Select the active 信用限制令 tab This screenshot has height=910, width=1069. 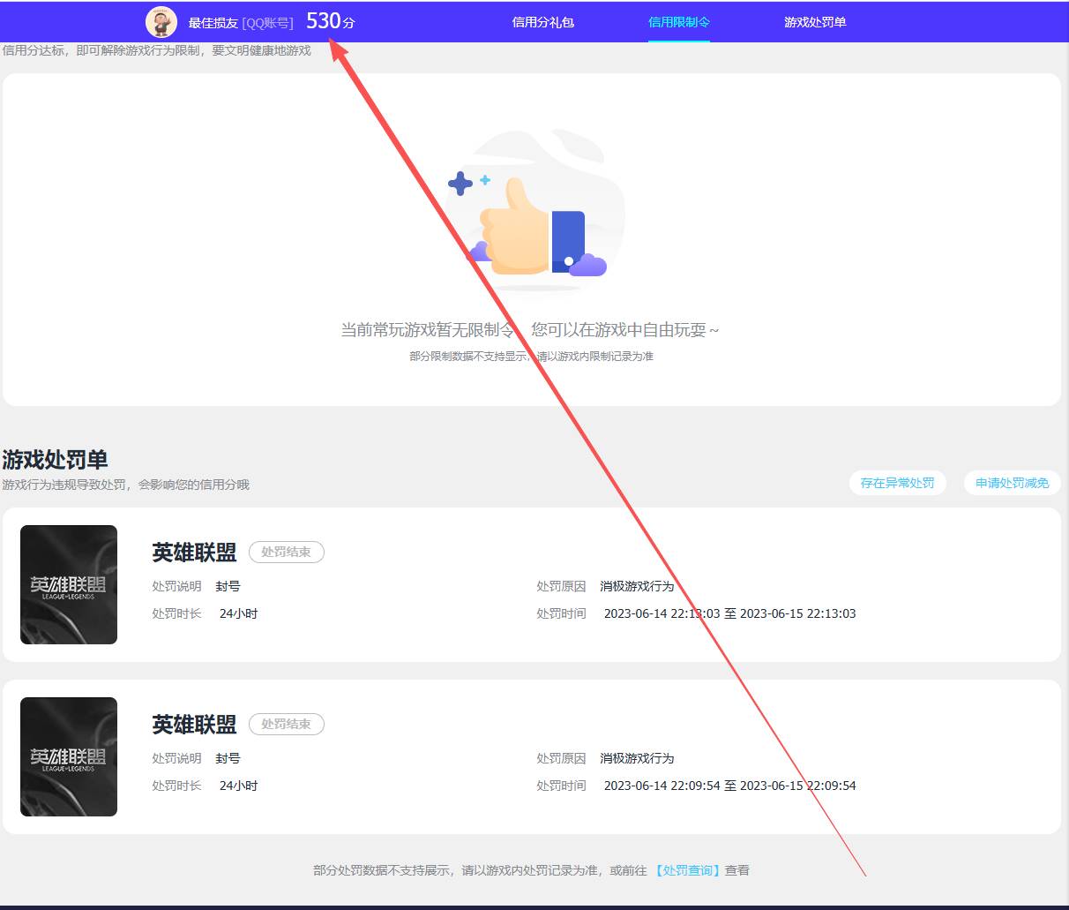678,22
